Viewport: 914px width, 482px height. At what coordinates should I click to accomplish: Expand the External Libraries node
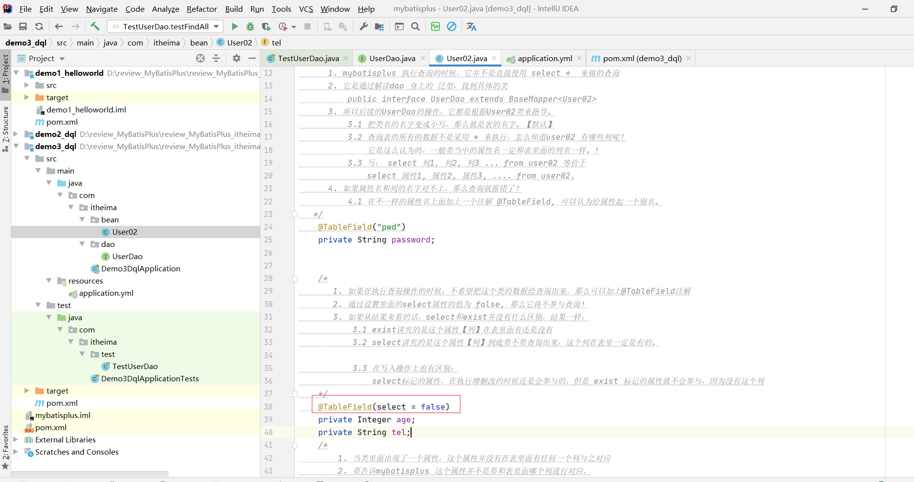point(16,439)
